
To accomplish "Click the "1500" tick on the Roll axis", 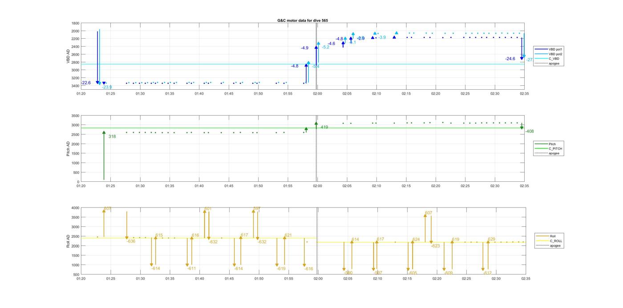I will [x=75, y=256].
